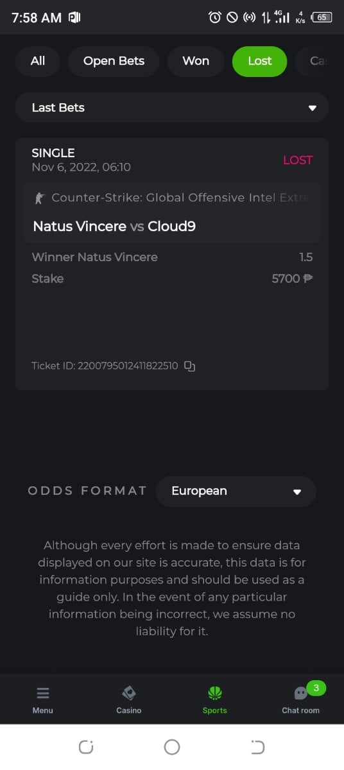This screenshot has width=344, height=770.
Task: Open Chat room bubble icon
Action: pos(300,694)
